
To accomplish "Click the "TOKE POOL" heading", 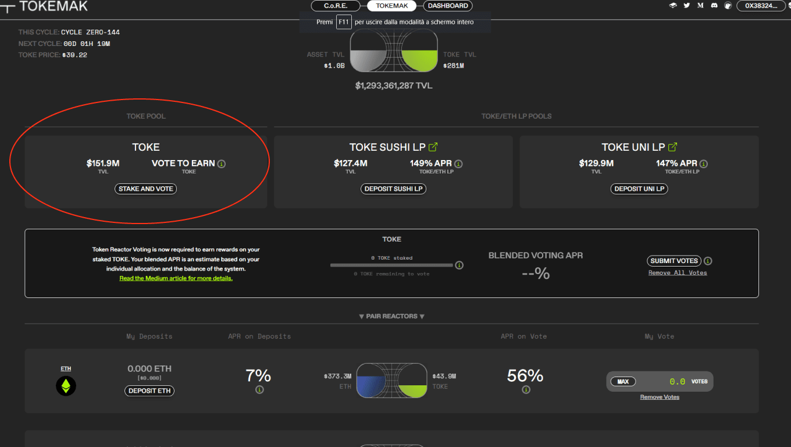I will [146, 116].
